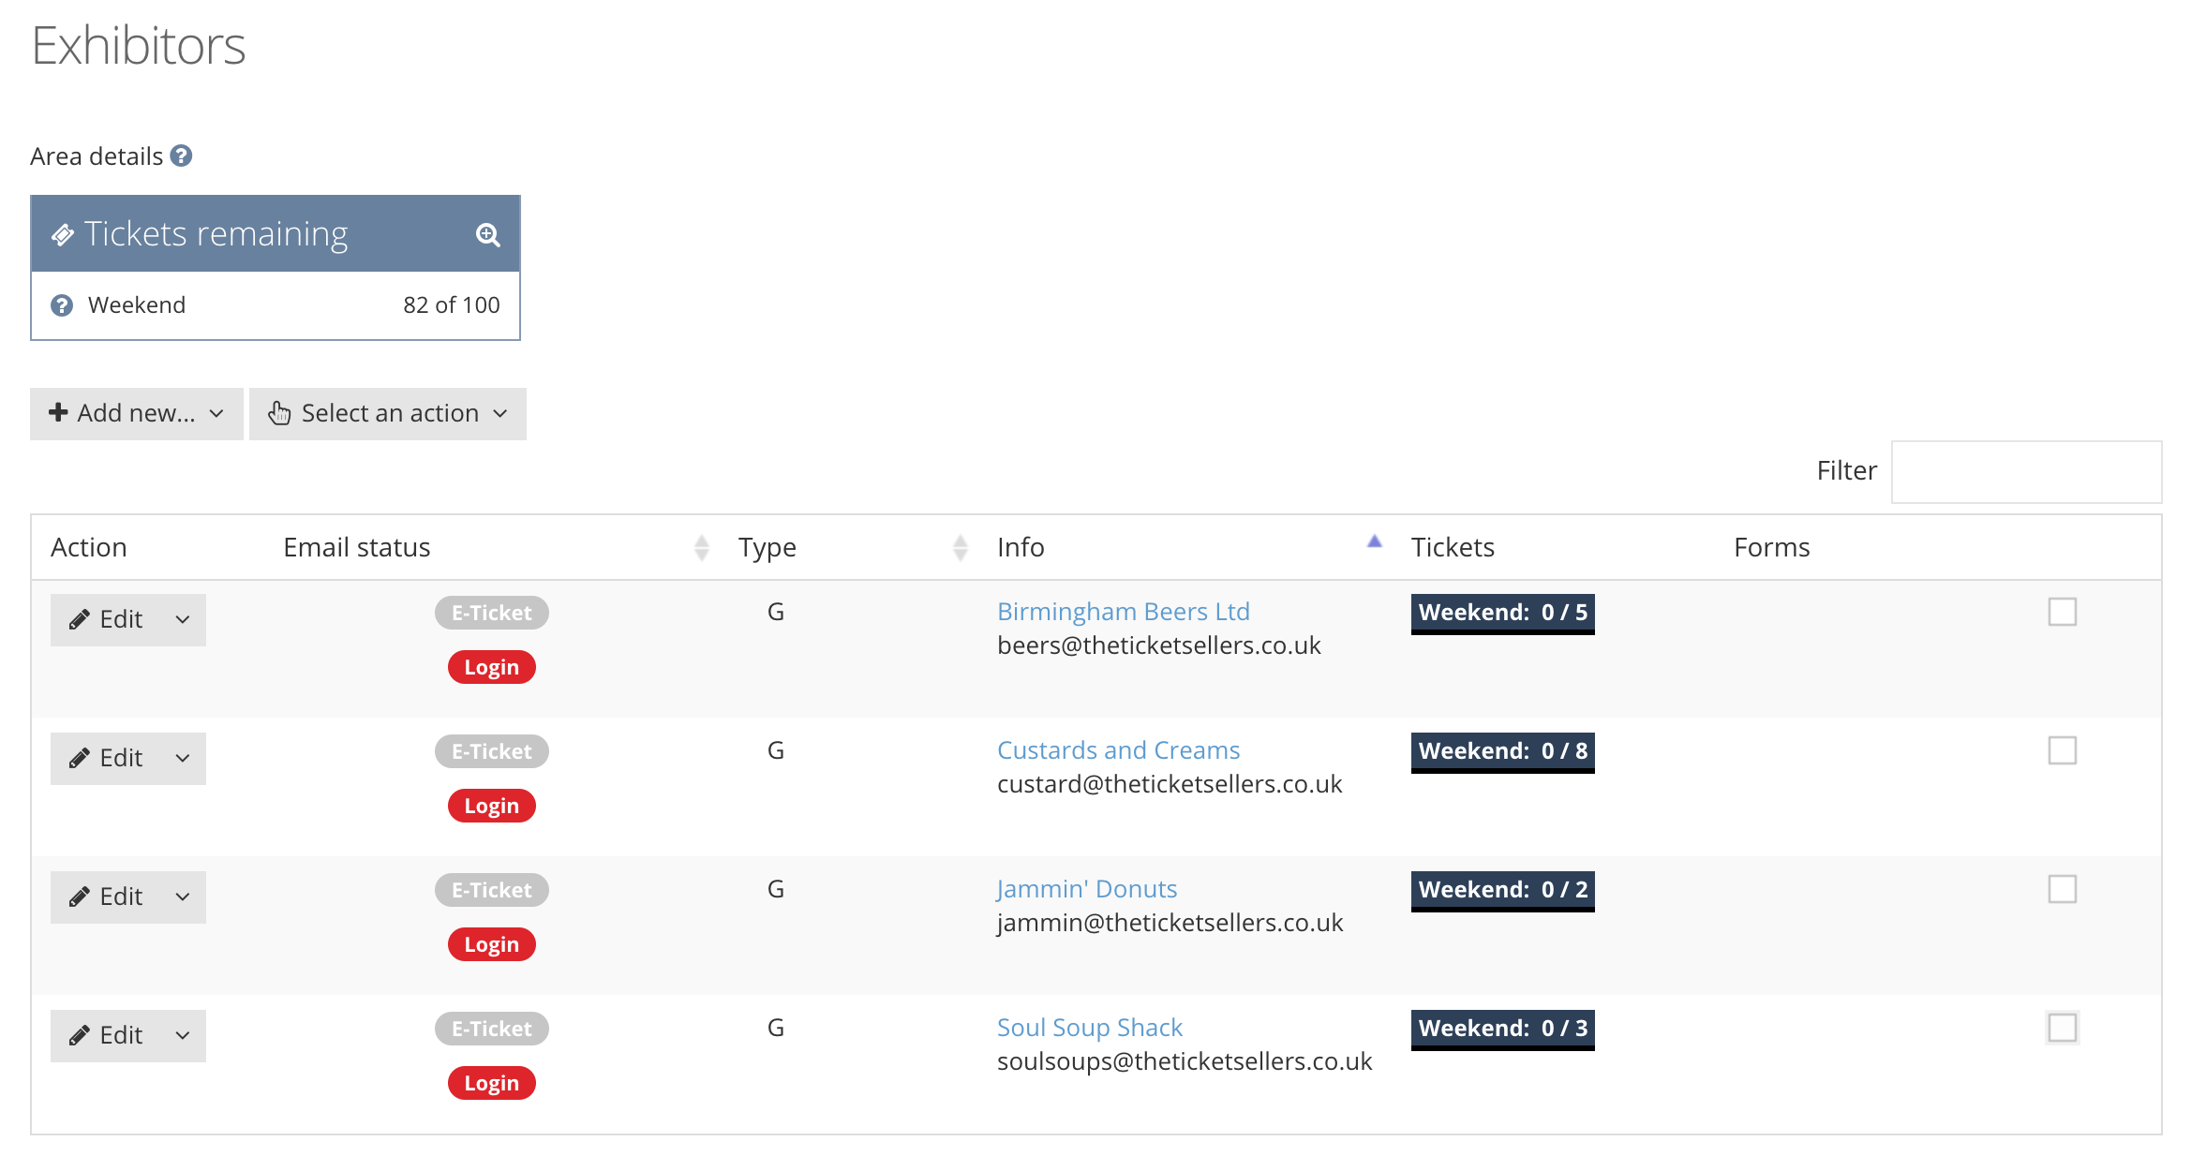Click Login badge for Jammin' Donuts
The width and height of the screenshot is (2191, 1171).
(491, 944)
